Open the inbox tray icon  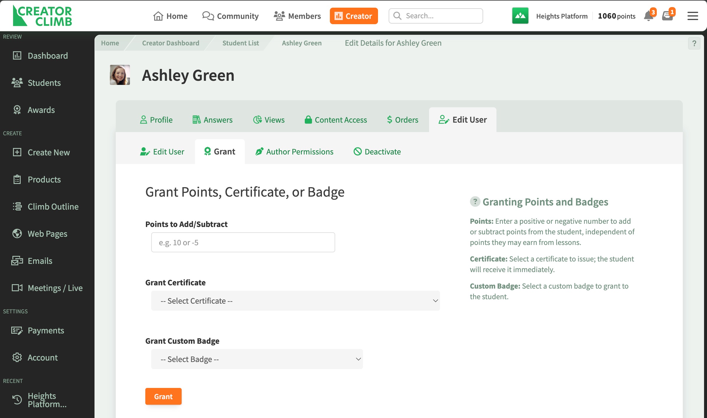pos(667,16)
